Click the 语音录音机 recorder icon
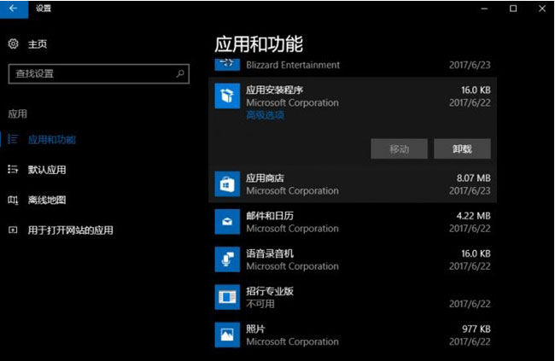This screenshot has width=555, height=361. pyautogui.click(x=227, y=259)
